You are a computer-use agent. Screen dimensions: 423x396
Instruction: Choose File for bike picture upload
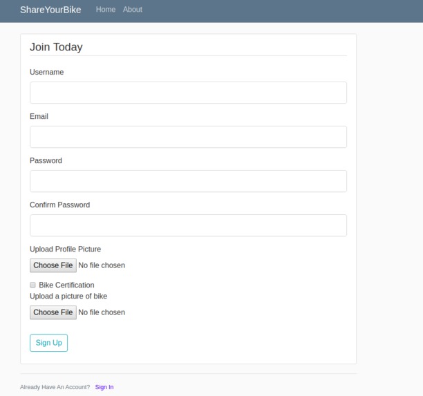click(x=53, y=312)
